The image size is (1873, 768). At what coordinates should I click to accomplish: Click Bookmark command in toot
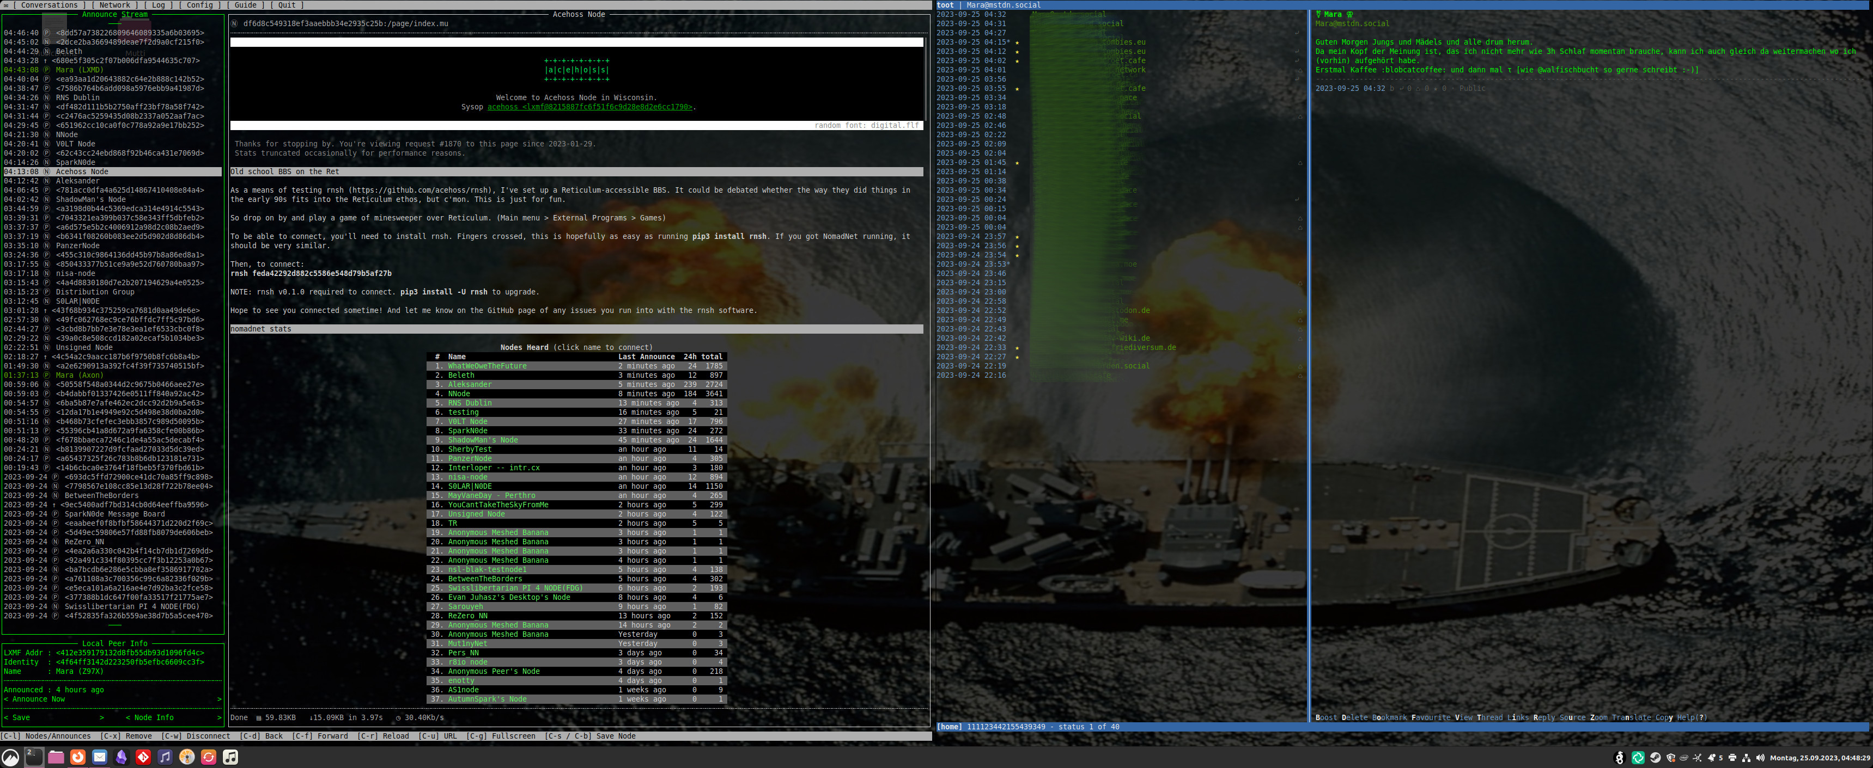(1389, 718)
